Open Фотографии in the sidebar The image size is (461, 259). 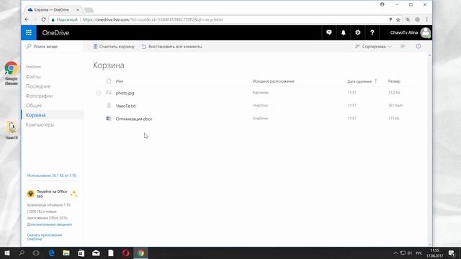coord(39,96)
